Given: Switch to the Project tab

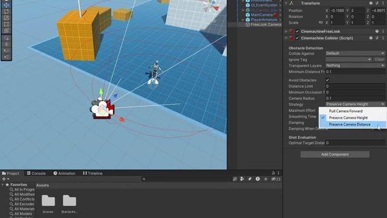Looking at the screenshot, I should pyautogui.click(x=11, y=173).
